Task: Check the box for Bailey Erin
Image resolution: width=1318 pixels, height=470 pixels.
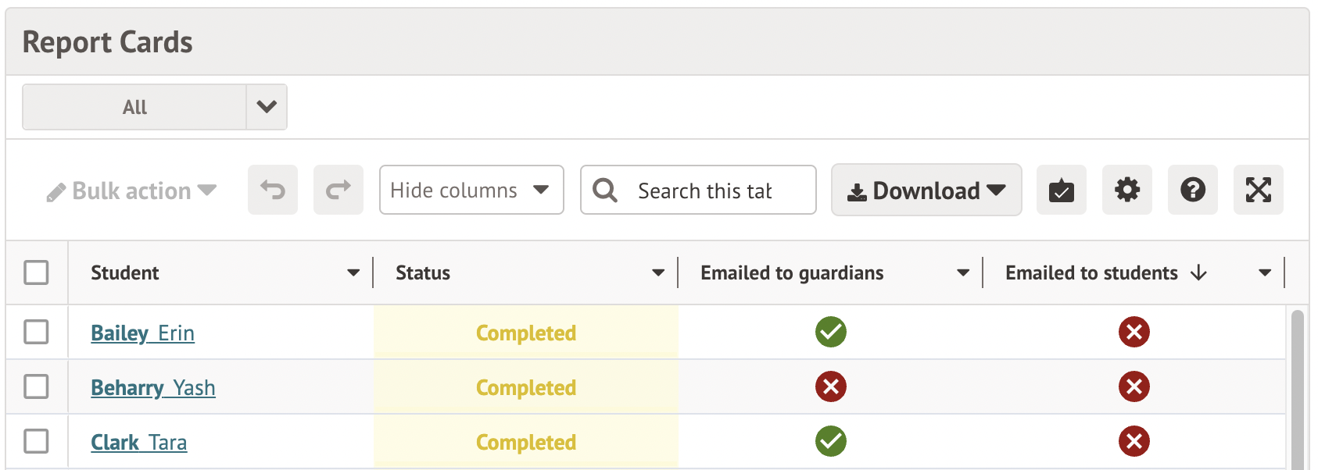Action: tap(36, 332)
